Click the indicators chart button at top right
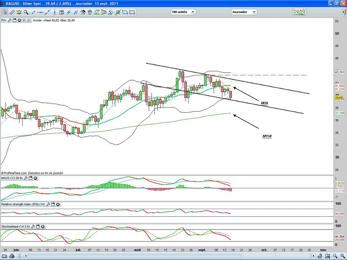 pos(299,12)
